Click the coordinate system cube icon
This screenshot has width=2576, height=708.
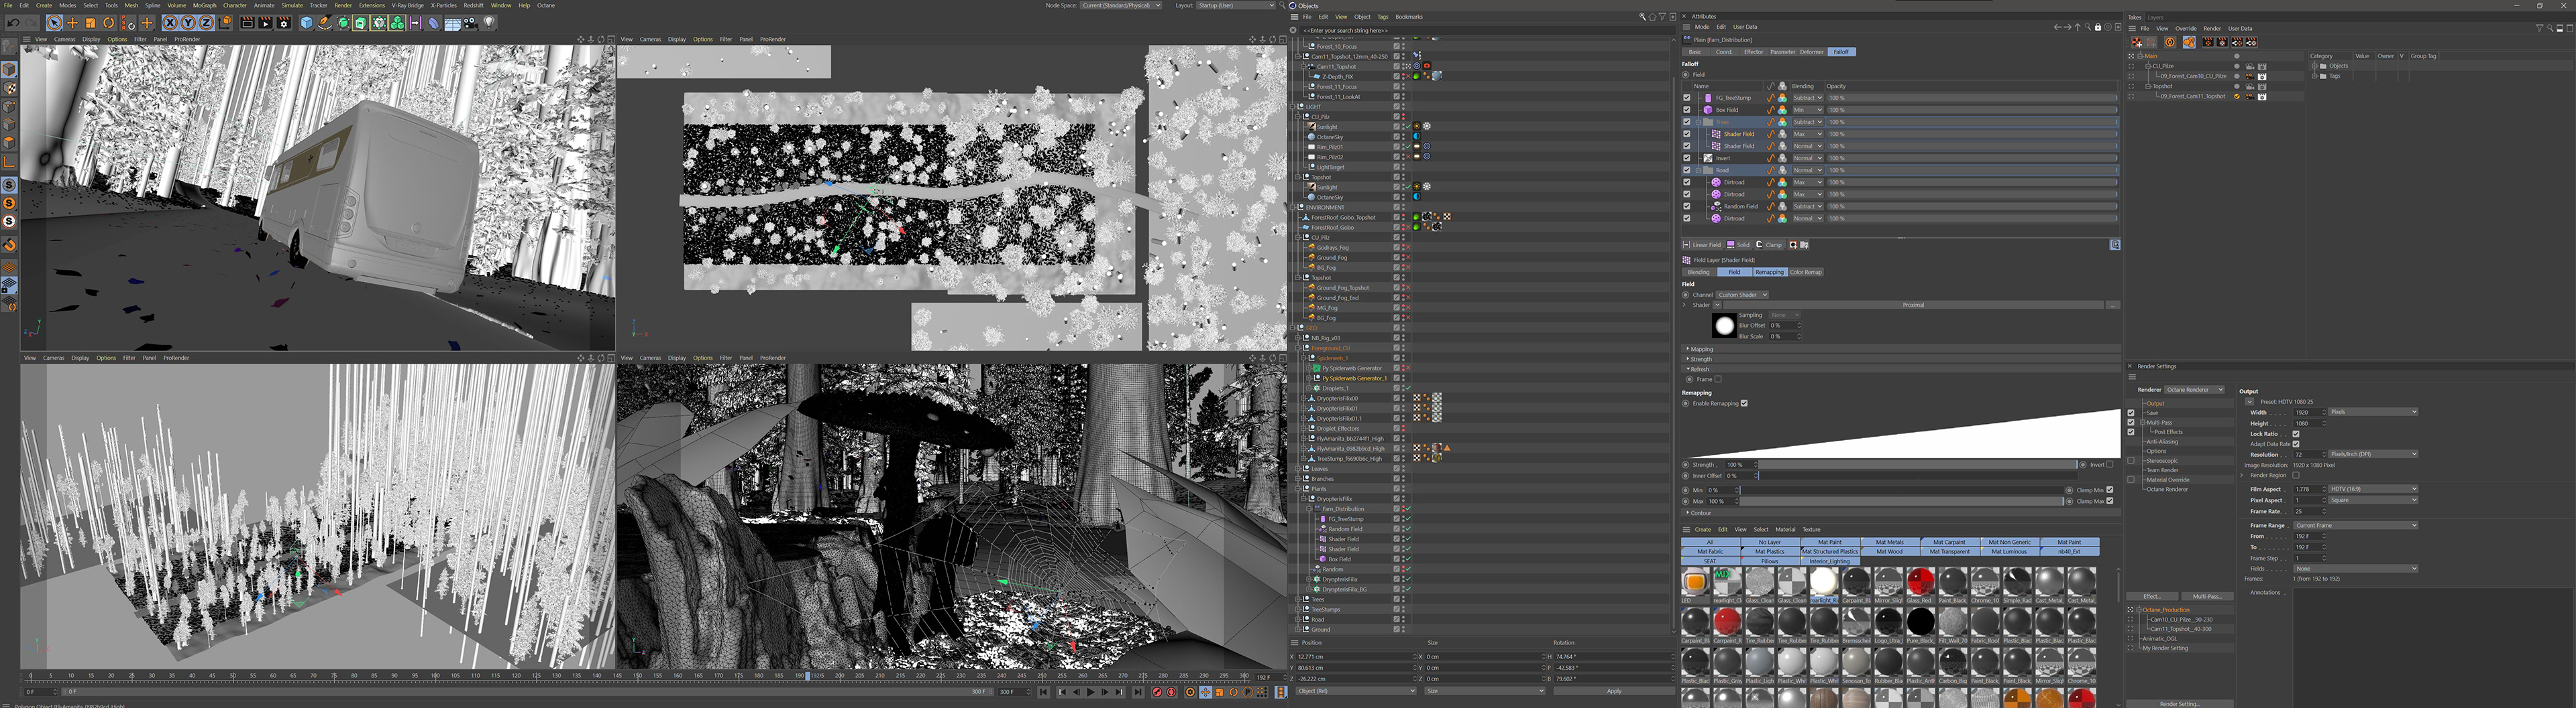tap(225, 23)
